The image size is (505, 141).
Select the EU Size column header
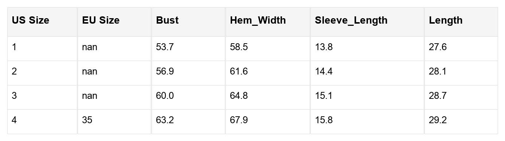[x=114, y=22]
